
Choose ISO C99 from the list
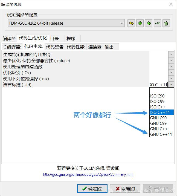[x=161, y=102]
